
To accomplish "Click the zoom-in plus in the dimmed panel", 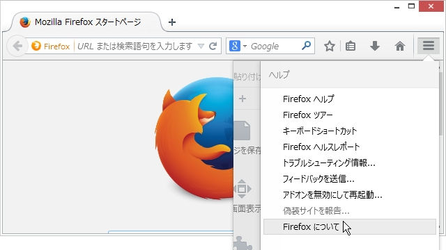I will tap(243, 99).
